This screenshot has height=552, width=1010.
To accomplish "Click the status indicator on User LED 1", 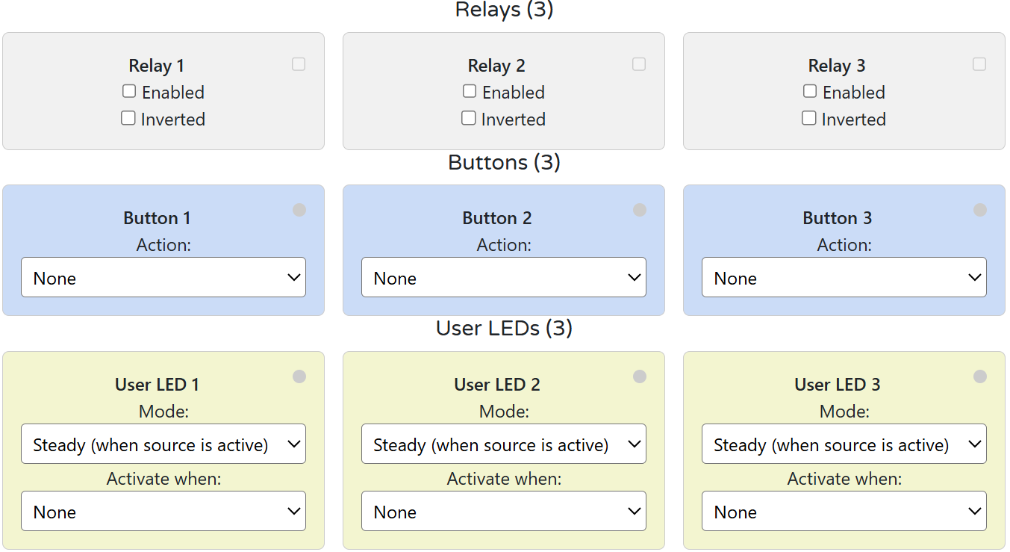I will pyautogui.click(x=299, y=376).
